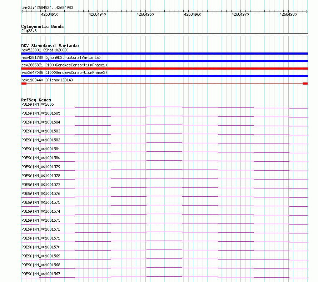The image size is (318, 282).
Task: Click the RefSeq Genes track title
Action: coord(36,100)
